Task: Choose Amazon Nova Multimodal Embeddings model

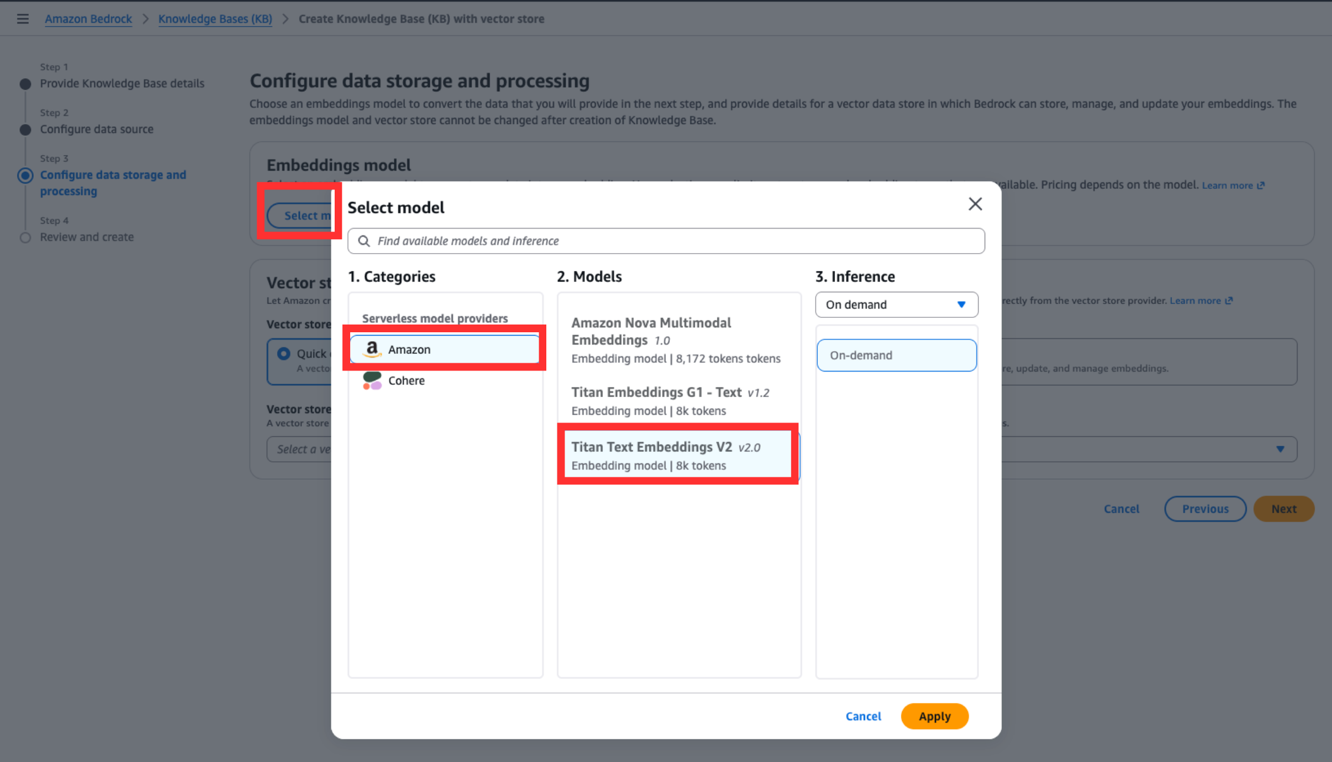Action: (679, 340)
